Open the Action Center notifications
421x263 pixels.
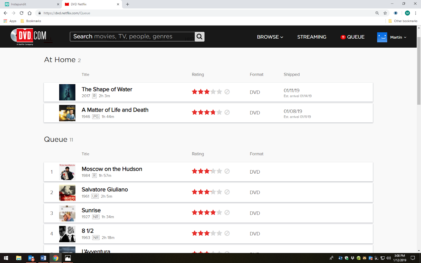(413, 258)
